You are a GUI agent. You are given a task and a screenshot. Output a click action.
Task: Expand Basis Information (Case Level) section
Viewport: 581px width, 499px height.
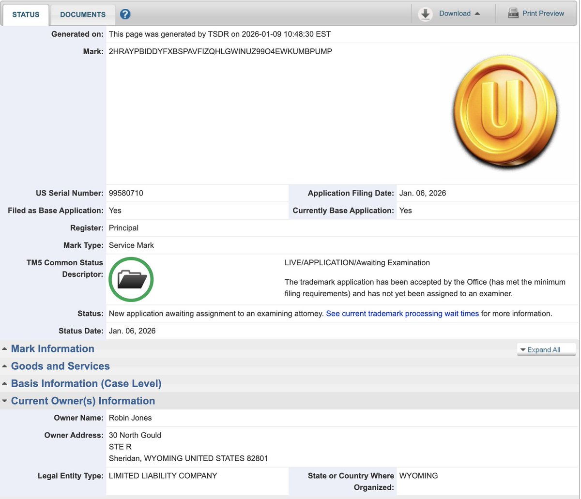tap(86, 384)
